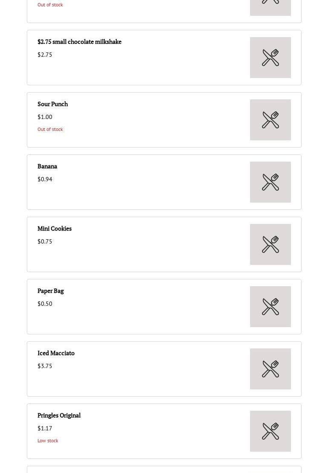
Task: Open the Paper Bag item
Action: [51, 291]
